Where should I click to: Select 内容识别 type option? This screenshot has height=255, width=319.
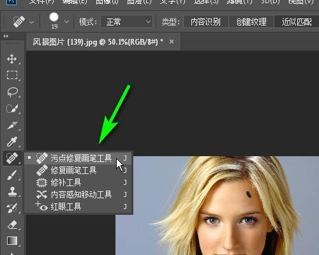click(x=205, y=22)
